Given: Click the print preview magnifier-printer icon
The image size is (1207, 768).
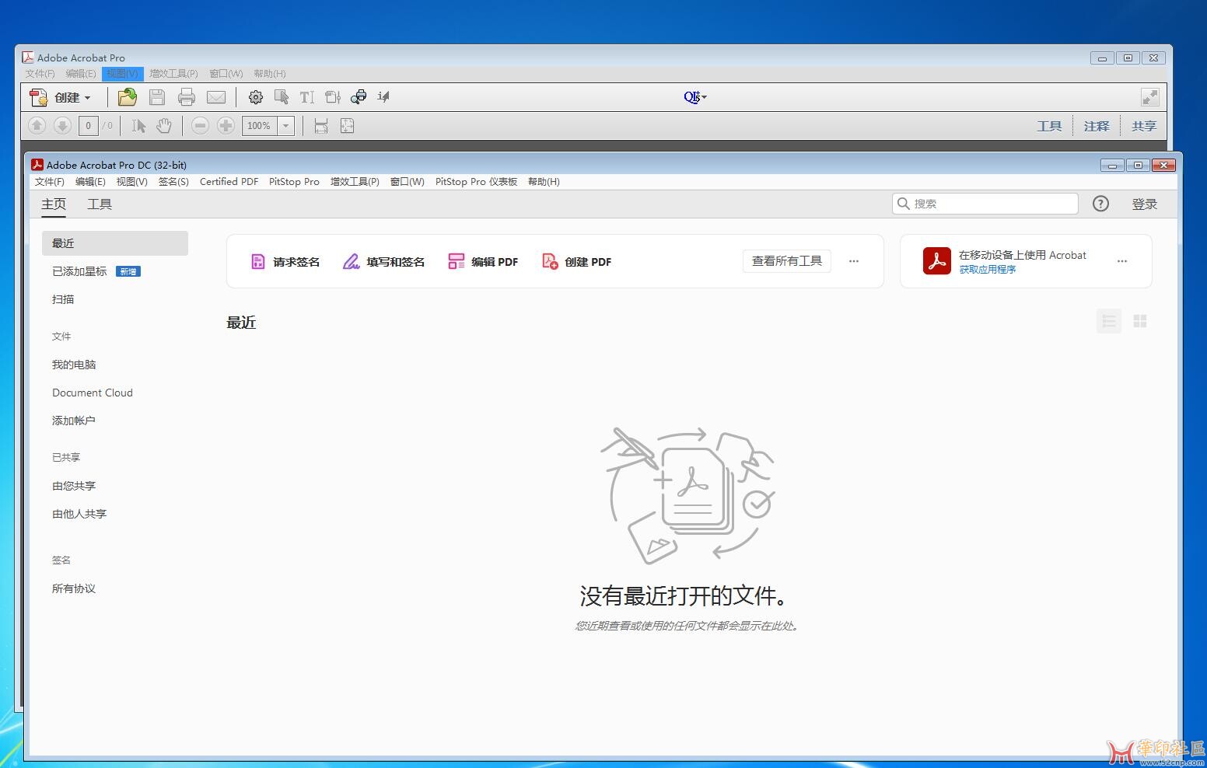Looking at the screenshot, I should click(359, 97).
